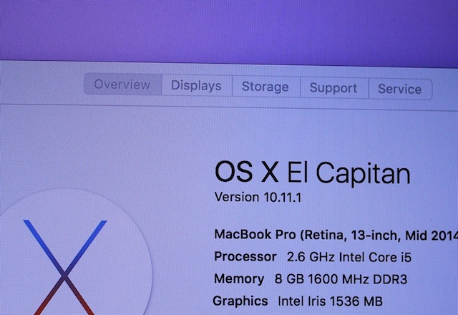Open the Storage tab
Viewport: 458px width, 315px height.
click(265, 87)
